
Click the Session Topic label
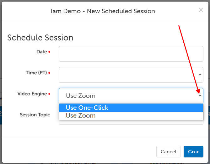[35, 115]
